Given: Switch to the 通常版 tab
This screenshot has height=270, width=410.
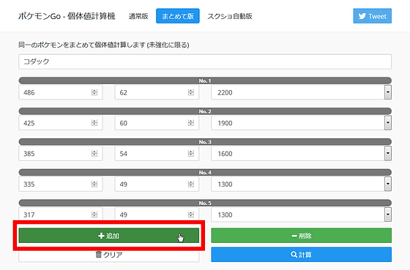Looking at the screenshot, I should click(x=138, y=16).
